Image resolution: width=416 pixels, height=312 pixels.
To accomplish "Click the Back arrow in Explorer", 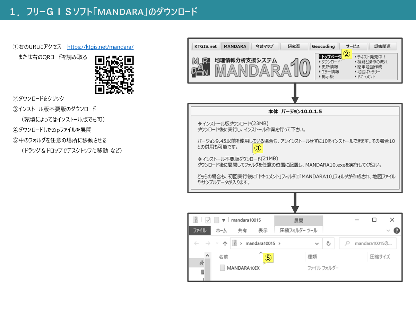I will [x=197, y=243].
